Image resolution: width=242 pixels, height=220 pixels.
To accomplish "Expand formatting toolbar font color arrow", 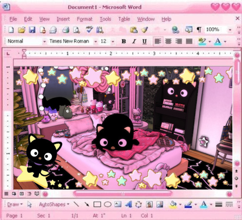I will click(x=225, y=42).
